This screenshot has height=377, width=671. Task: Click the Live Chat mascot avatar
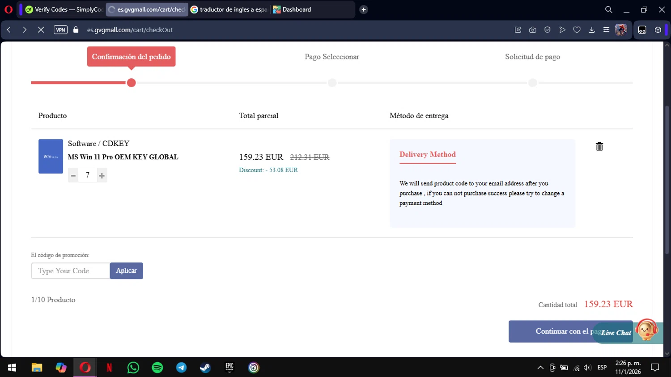646,330
